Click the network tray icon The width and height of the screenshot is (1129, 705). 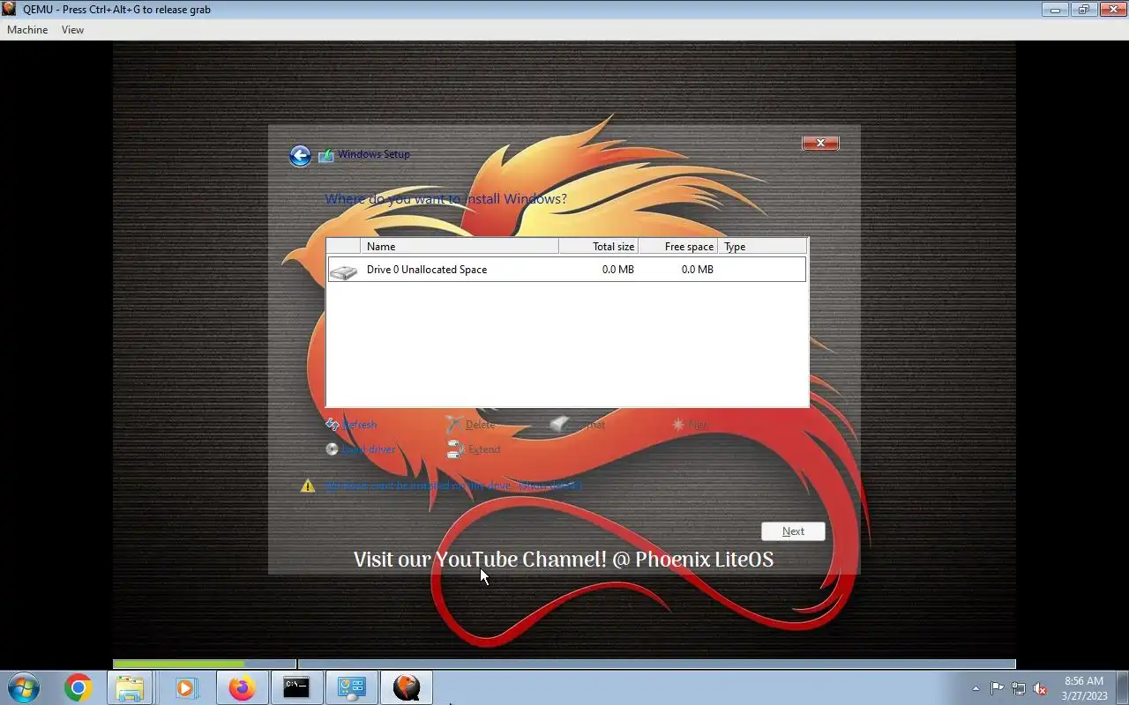tap(1019, 688)
